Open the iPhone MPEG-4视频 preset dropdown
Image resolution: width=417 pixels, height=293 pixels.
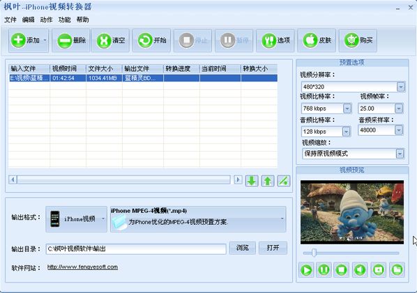click(x=198, y=219)
